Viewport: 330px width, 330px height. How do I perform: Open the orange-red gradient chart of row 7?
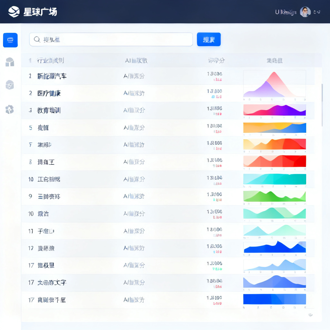click(x=275, y=144)
